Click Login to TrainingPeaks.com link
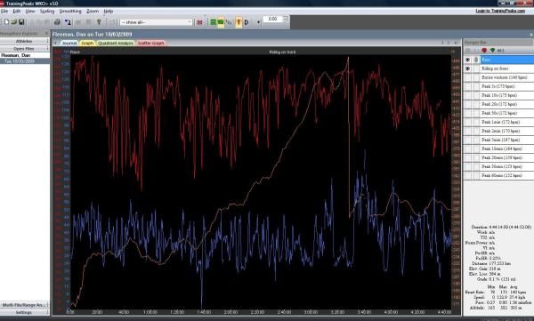 click(x=500, y=11)
